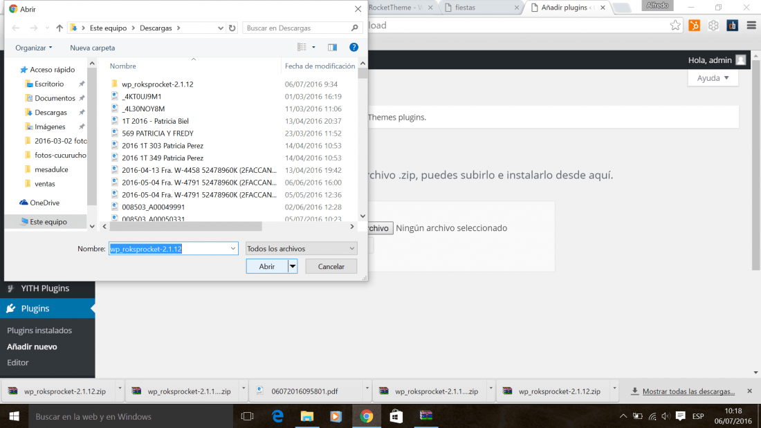Open Plugins in the WordPress sidebar
Screen dimensions: 761x428
tap(48, 308)
